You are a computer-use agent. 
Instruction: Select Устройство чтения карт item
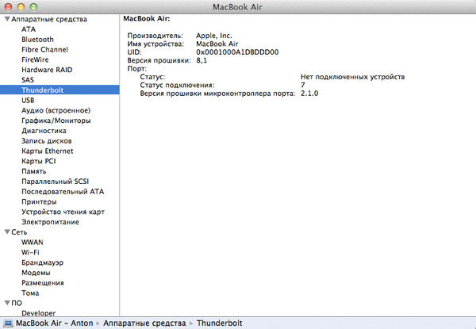(63, 212)
